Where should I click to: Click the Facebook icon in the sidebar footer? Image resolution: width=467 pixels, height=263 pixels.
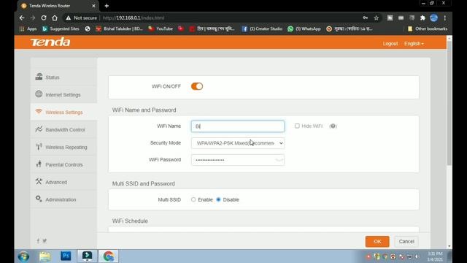38,240
